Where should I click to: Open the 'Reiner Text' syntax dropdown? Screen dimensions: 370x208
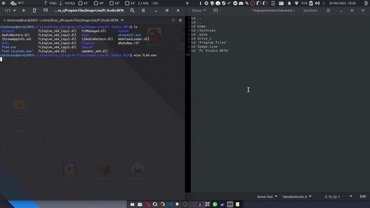point(267,196)
